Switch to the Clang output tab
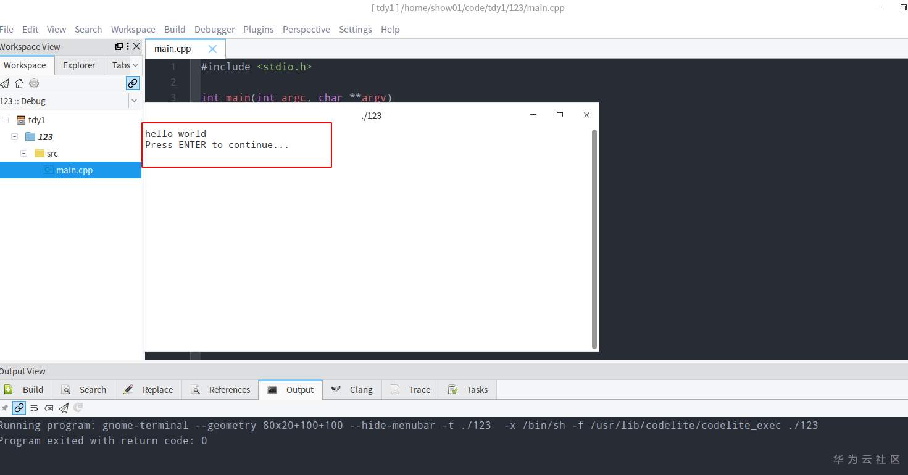908x475 pixels. pyautogui.click(x=352, y=390)
